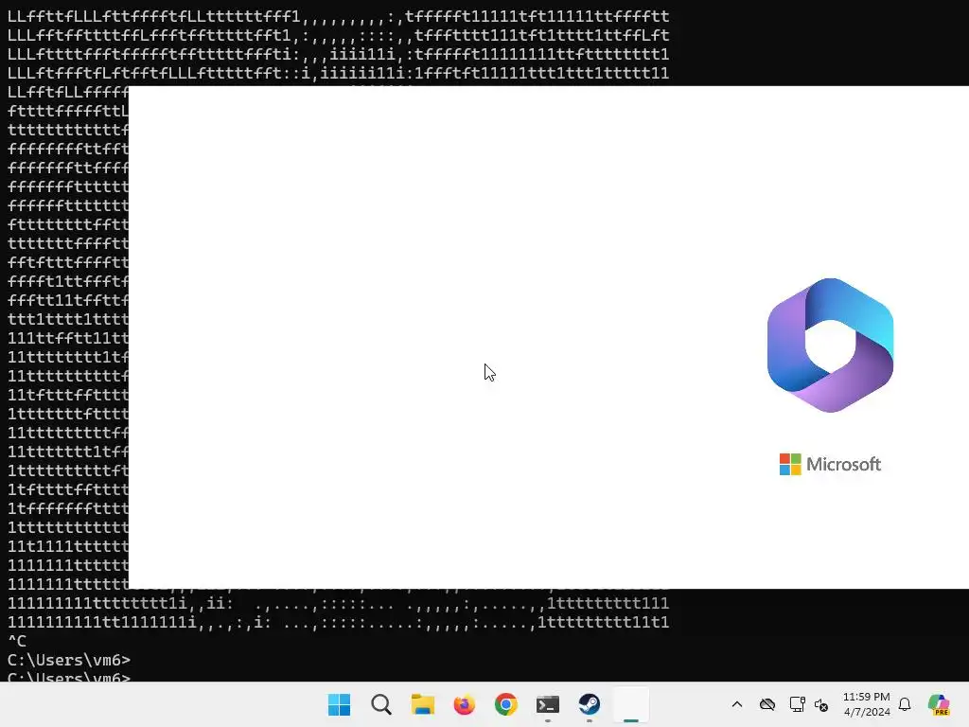Launch Firefox from the taskbar
This screenshot has height=727, width=969.
[464, 704]
